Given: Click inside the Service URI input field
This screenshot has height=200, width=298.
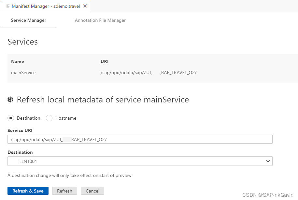Looking at the screenshot, I should tap(140, 139).
